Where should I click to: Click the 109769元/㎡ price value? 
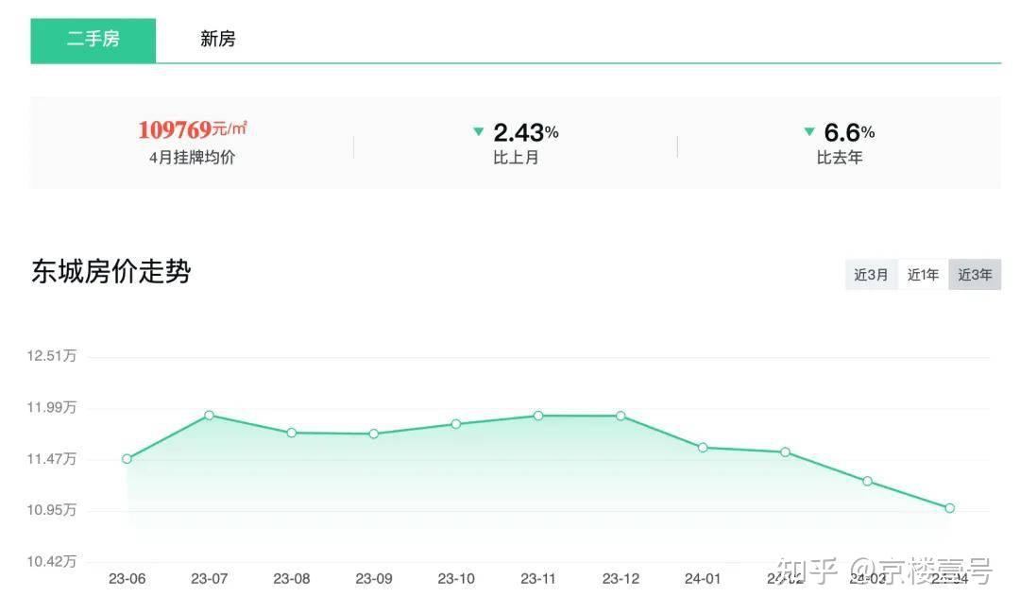[192, 129]
